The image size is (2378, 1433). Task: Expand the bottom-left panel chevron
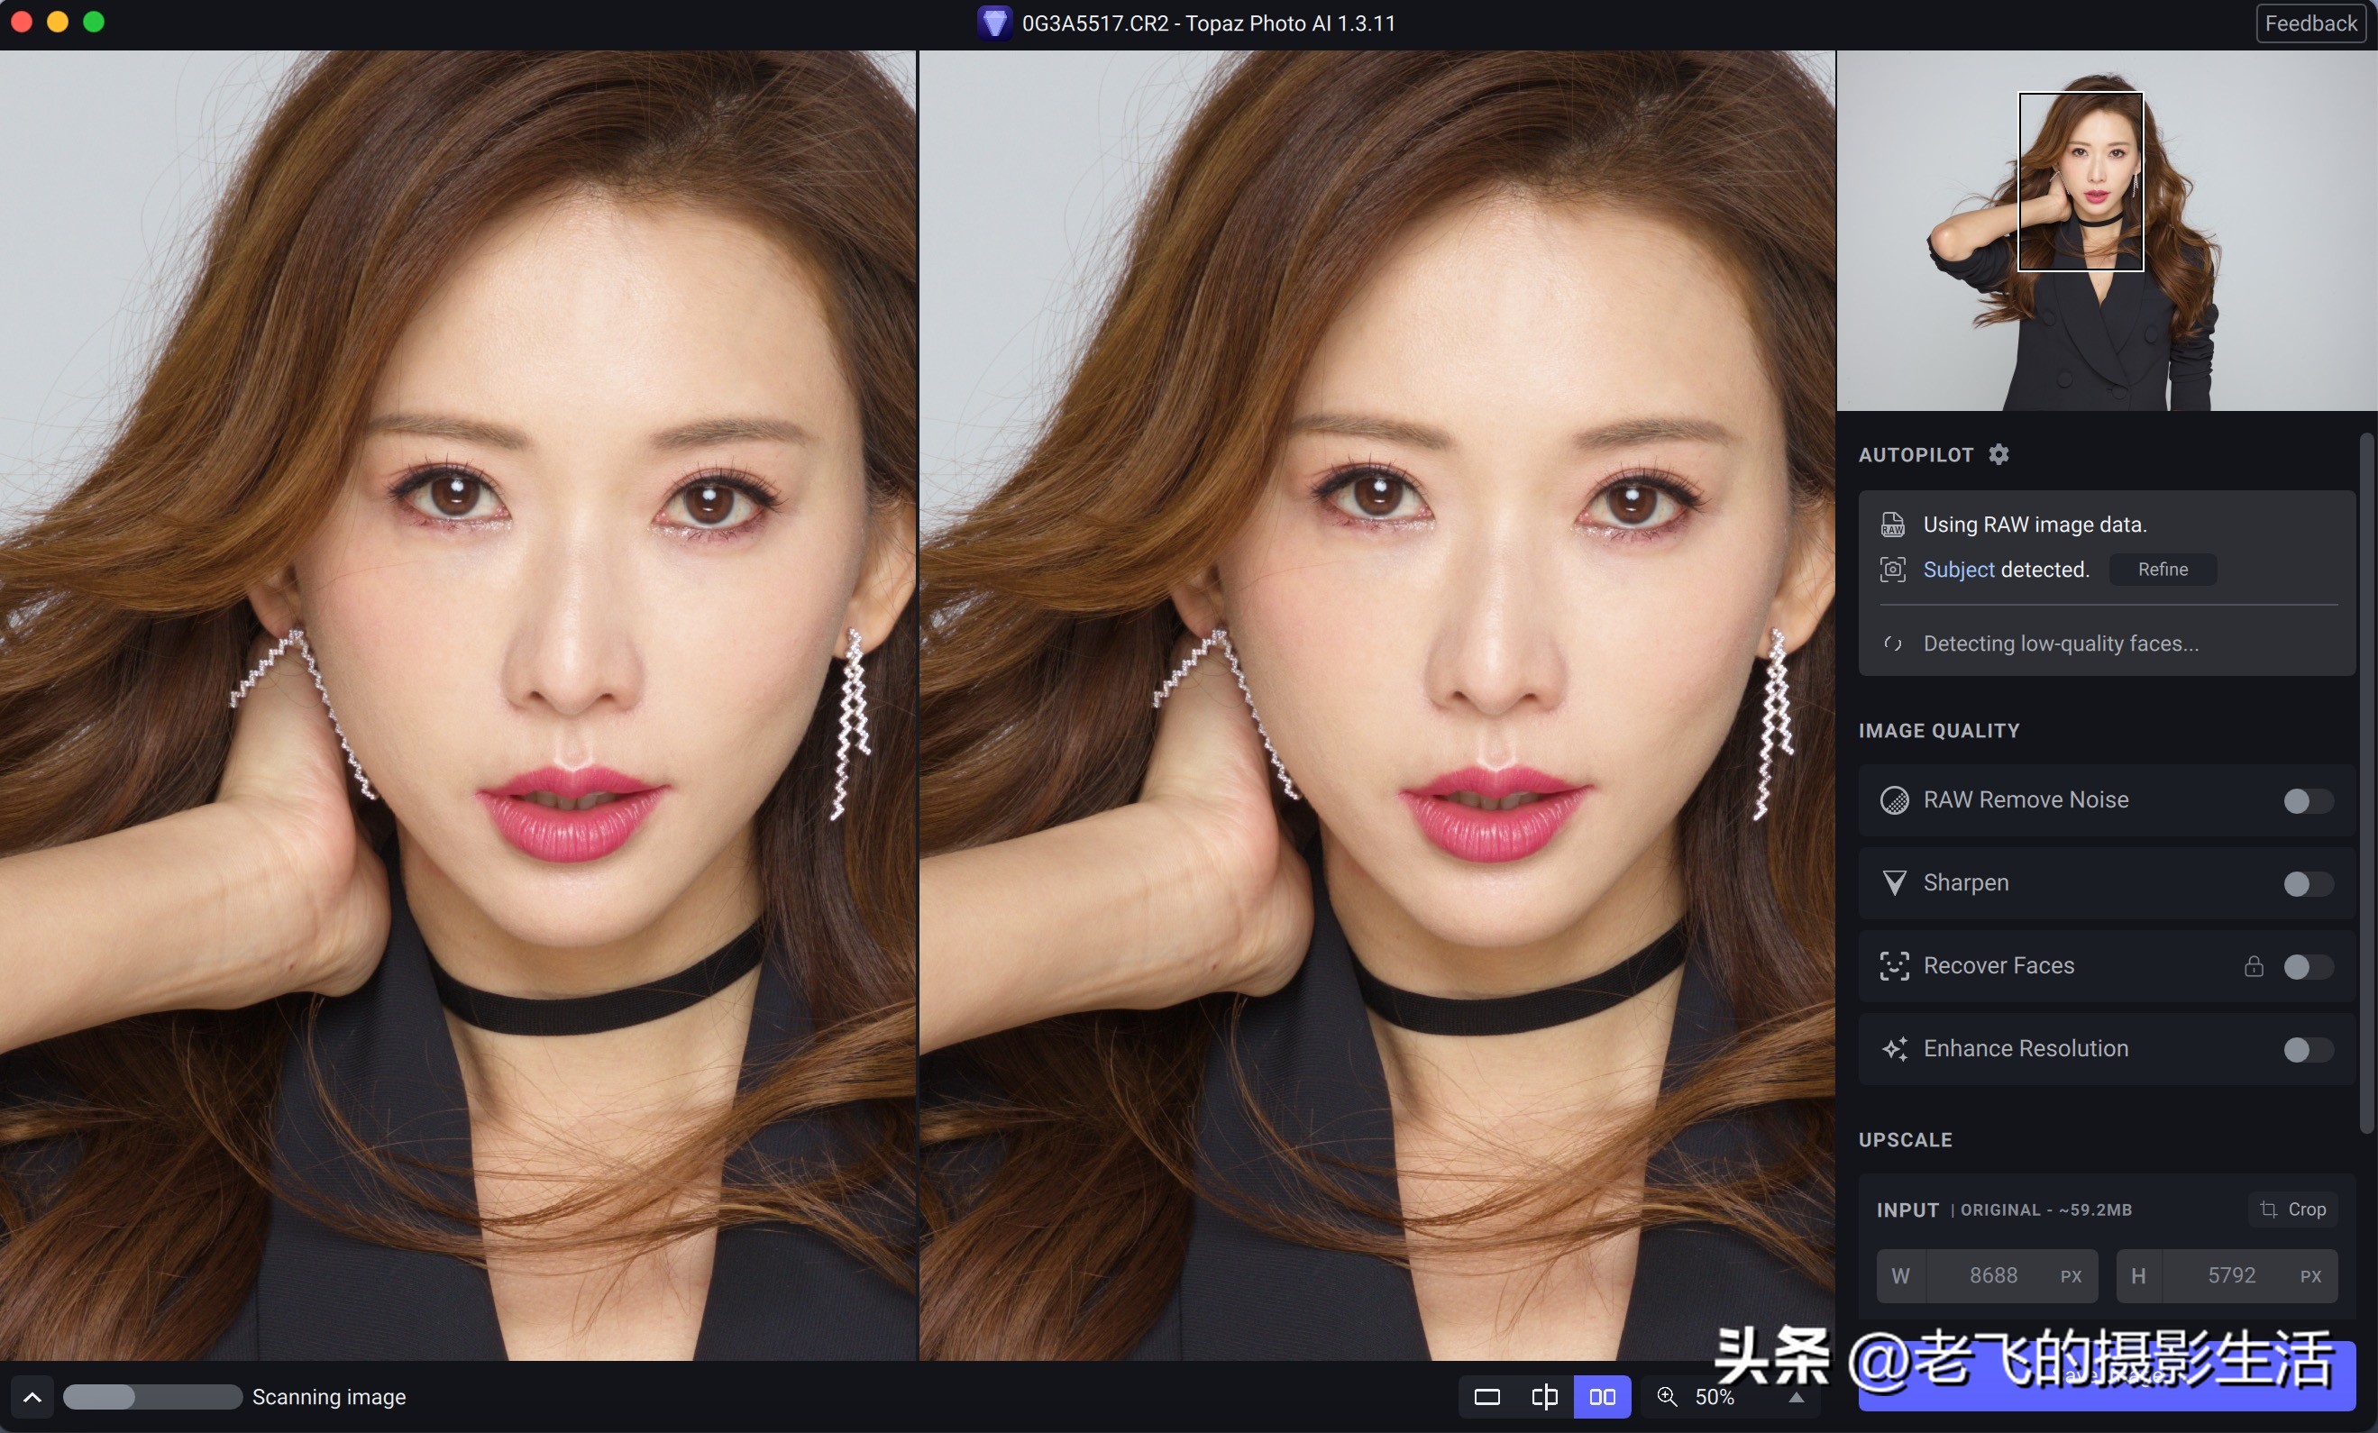coord(32,1396)
